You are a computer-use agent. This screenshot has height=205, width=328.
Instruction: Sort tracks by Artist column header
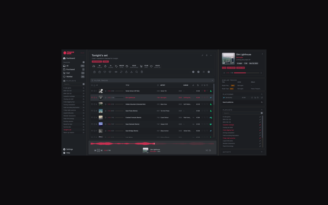[163, 85]
